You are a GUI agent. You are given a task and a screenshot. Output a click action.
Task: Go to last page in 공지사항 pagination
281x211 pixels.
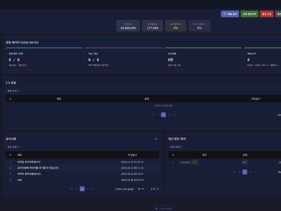pos(93,189)
